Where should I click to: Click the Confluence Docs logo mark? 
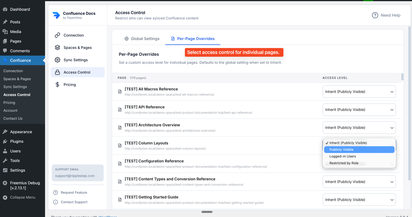[56, 15]
